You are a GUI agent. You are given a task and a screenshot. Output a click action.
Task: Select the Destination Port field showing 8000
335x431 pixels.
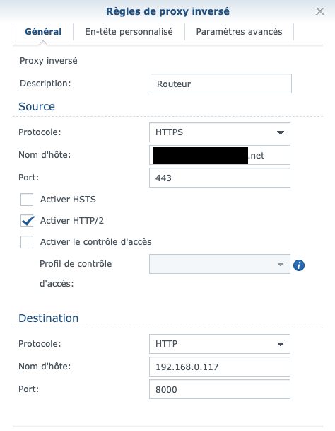tap(220, 389)
